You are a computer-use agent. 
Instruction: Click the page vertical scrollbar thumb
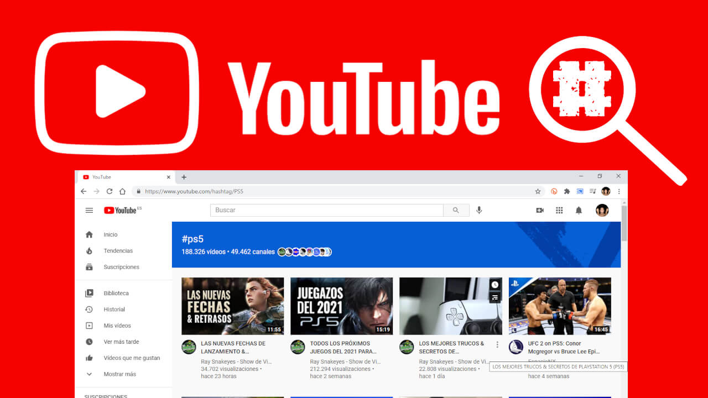(624, 223)
